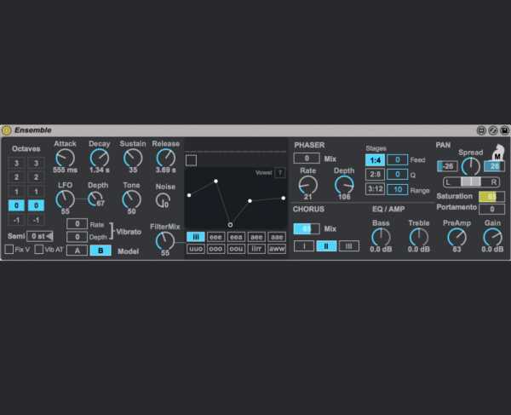Viewport: 511px width, 415px height.
Task: Click the Portamento value field
Action: [491, 209]
